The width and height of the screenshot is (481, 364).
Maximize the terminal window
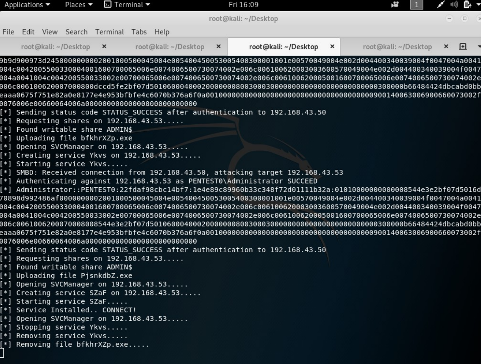point(464,18)
